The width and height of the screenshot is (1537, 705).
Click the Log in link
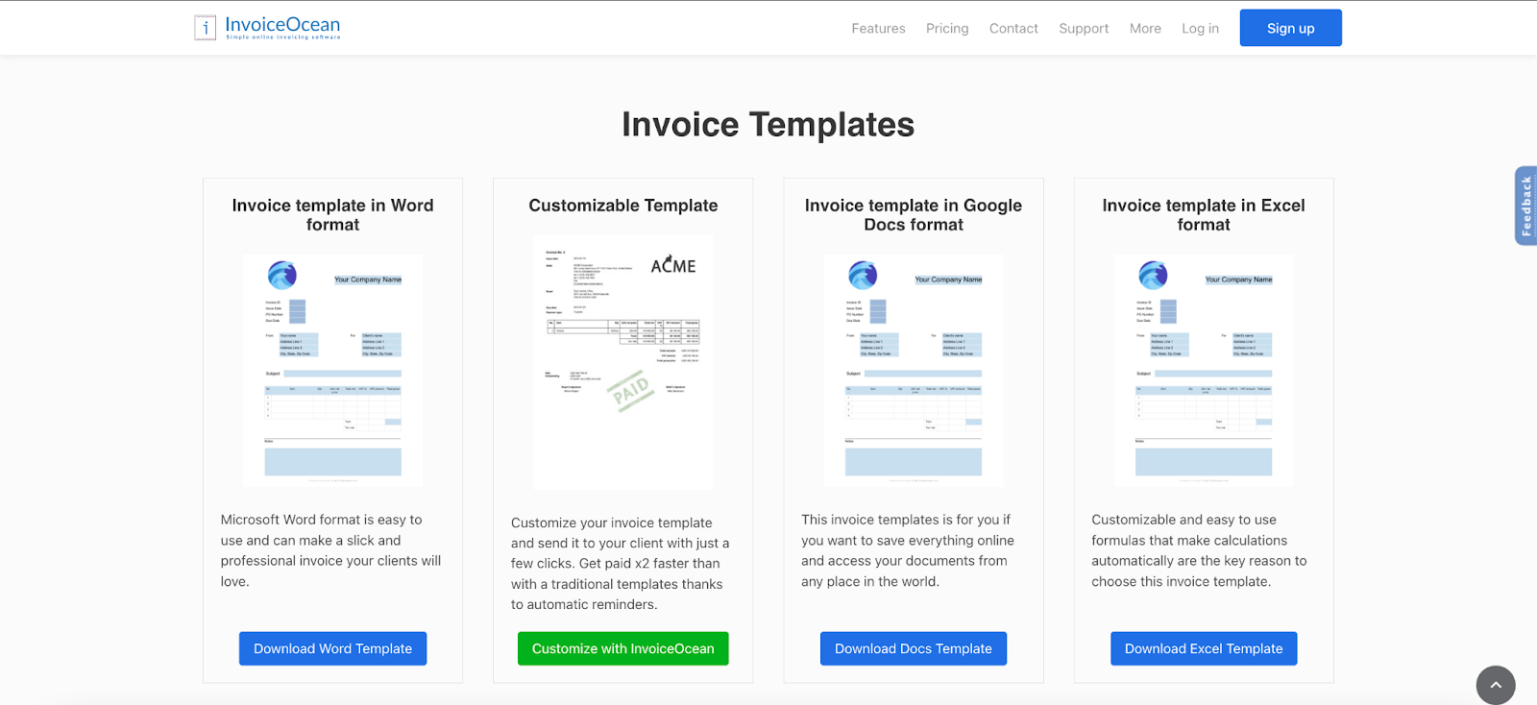(1200, 29)
